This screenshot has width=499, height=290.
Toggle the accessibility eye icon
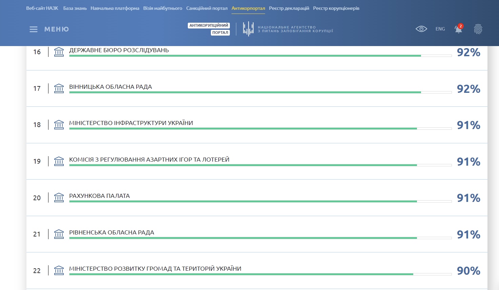click(x=421, y=29)
